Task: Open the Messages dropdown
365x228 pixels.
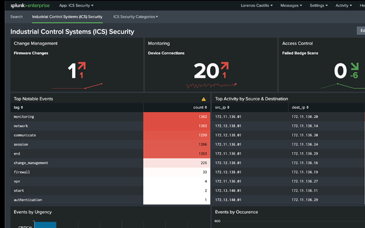Action: click(x=291, y=5)
